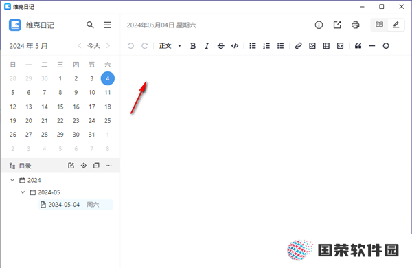Open the search icon in sidebar

tap(90, 25)
